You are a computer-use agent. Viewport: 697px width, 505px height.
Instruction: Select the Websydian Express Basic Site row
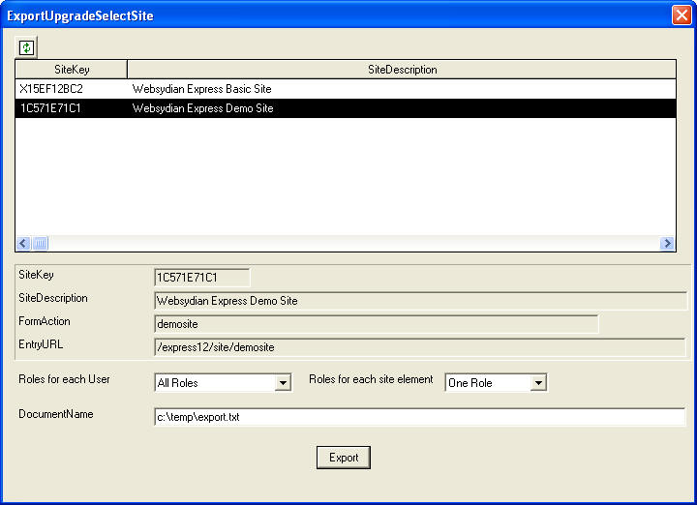[x=346, y=89]
